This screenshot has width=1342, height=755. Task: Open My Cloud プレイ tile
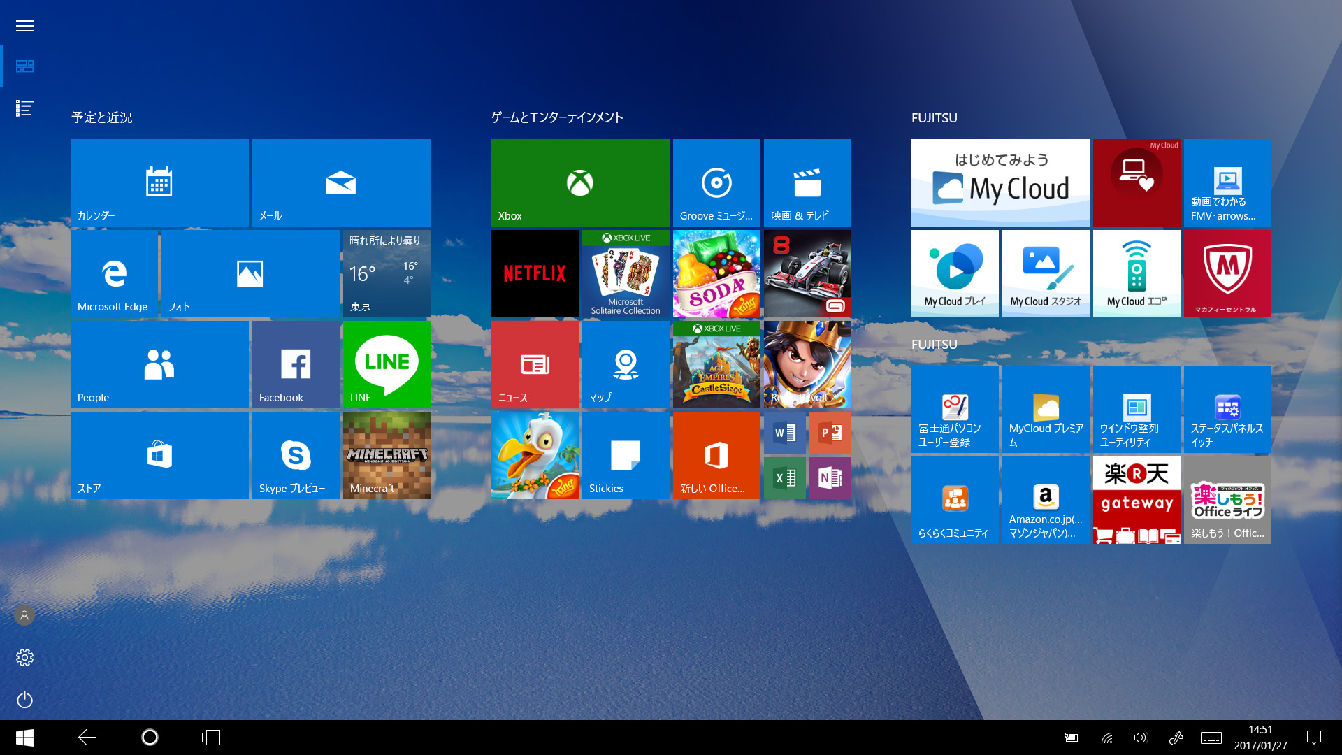coord(955,273)
